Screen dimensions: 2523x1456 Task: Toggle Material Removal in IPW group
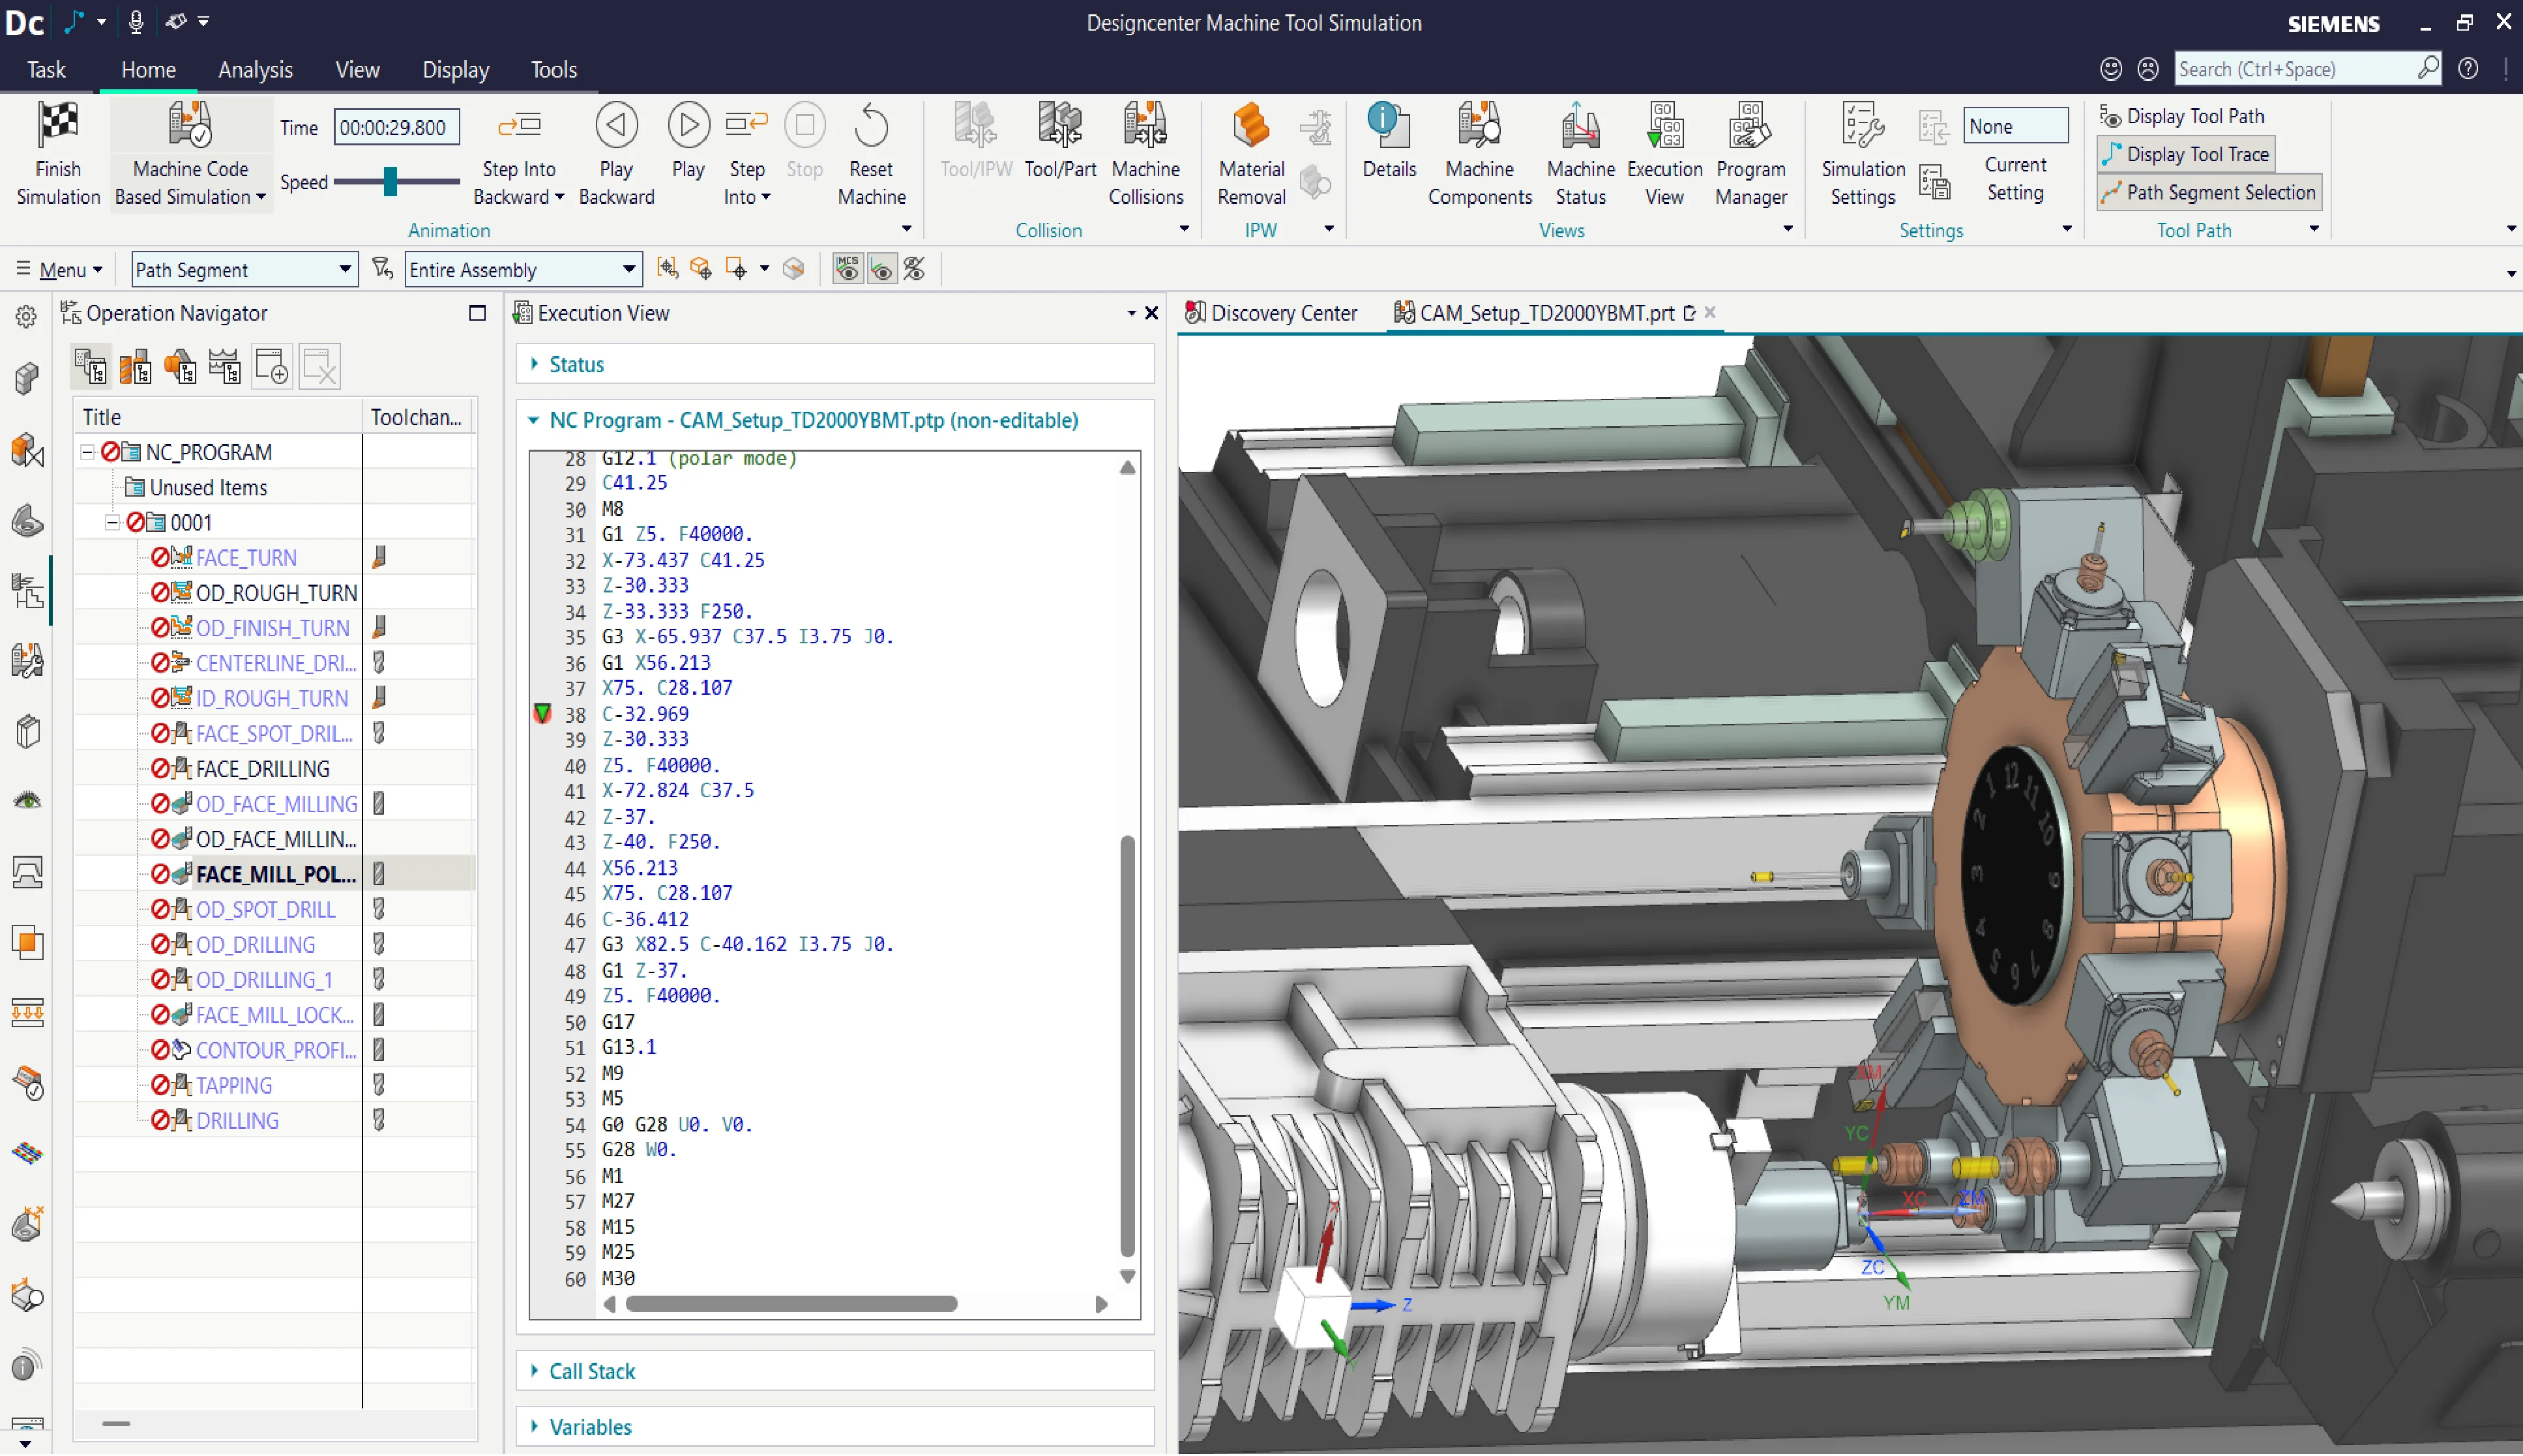(1251, 154)
